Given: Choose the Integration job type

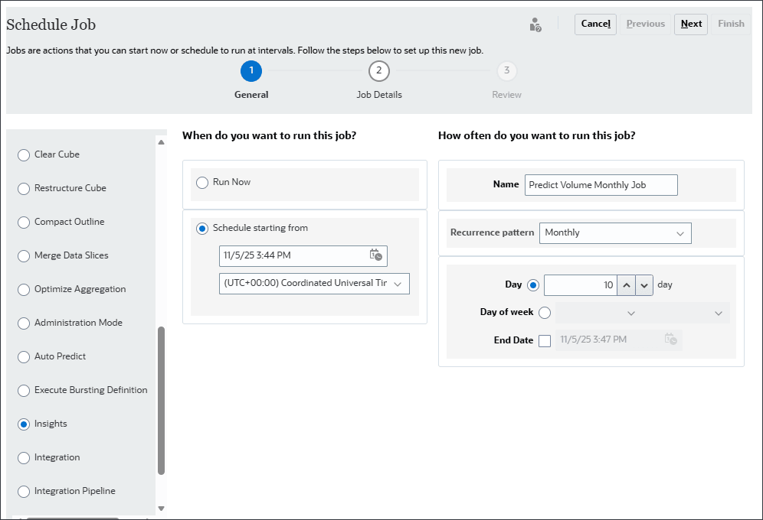Looking at the screenshot, I should tap(23, 458).
